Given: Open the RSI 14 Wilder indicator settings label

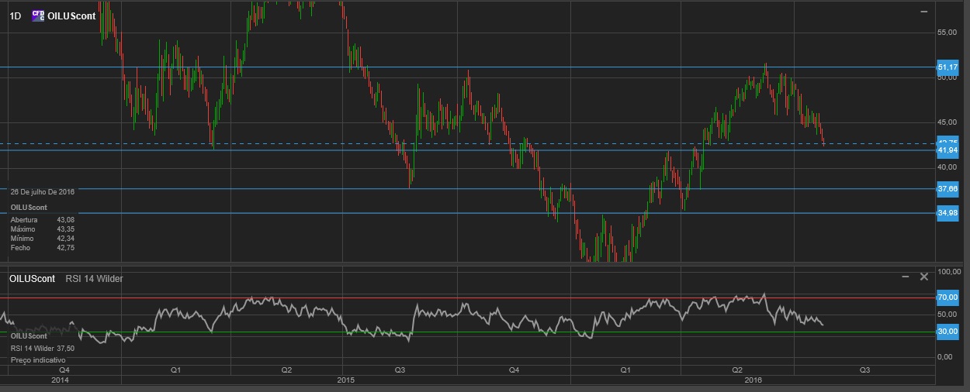Looking at the screenshot, I should pyautogui.click(x=93, y=278).
